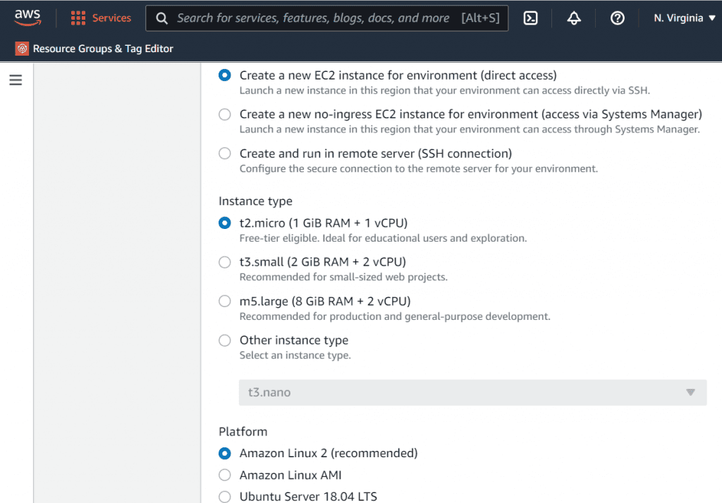The height and width of the screenshot is (503, 722).
Task: Open the notifications bell
Action: (x=574, y=18)
